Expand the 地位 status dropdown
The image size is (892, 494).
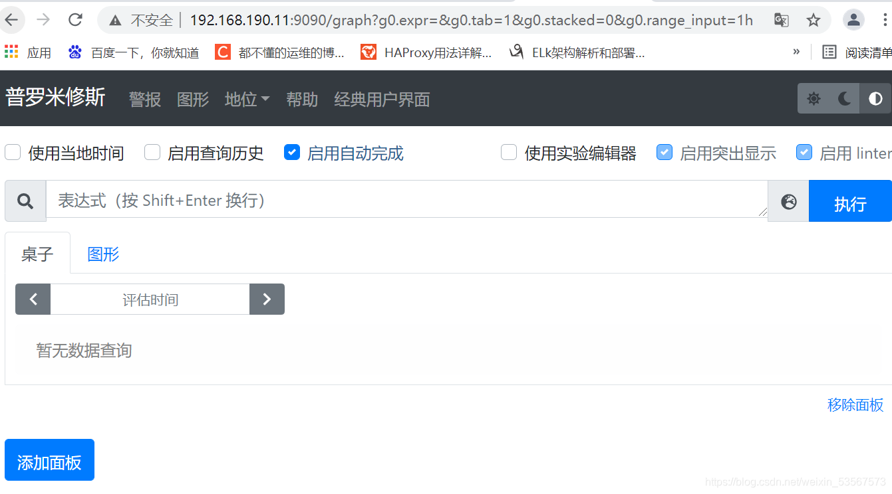tap(247, 99)
